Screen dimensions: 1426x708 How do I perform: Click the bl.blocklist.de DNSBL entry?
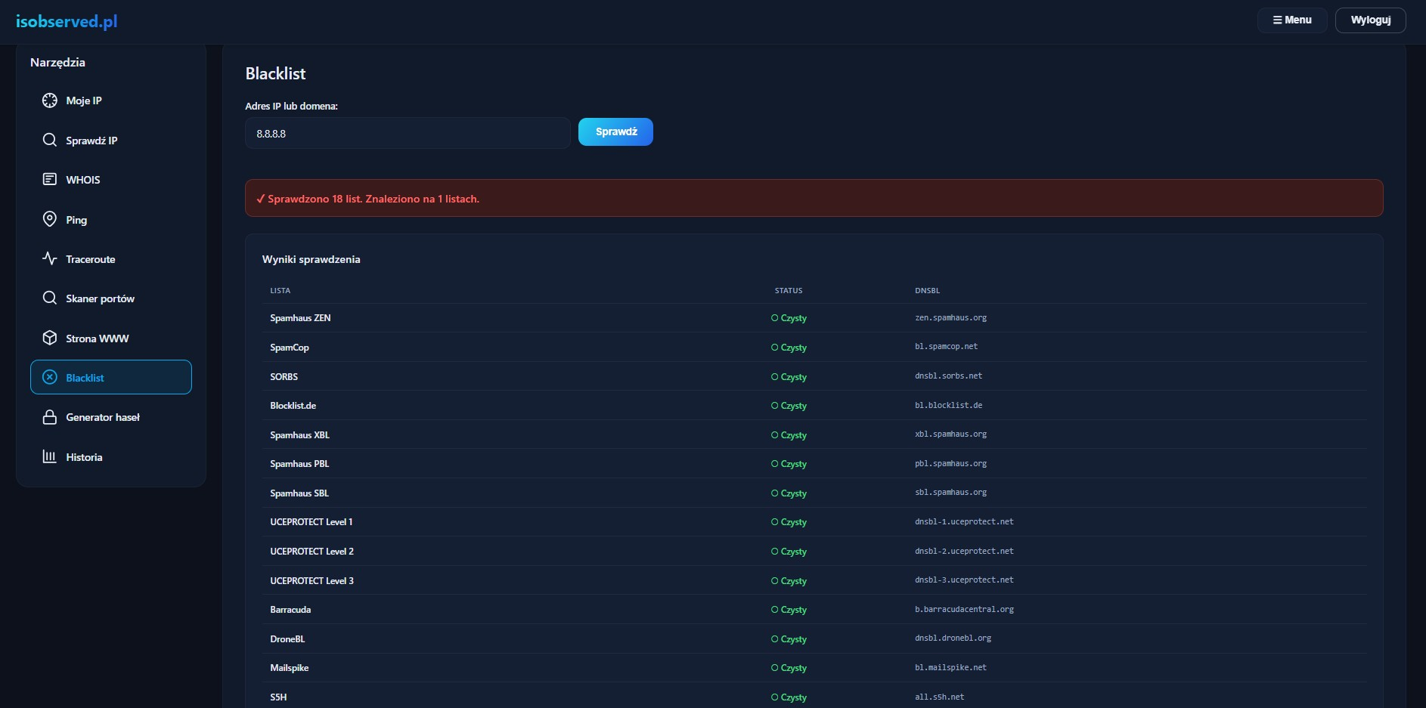pyautogui.click(x=948, y=406)
